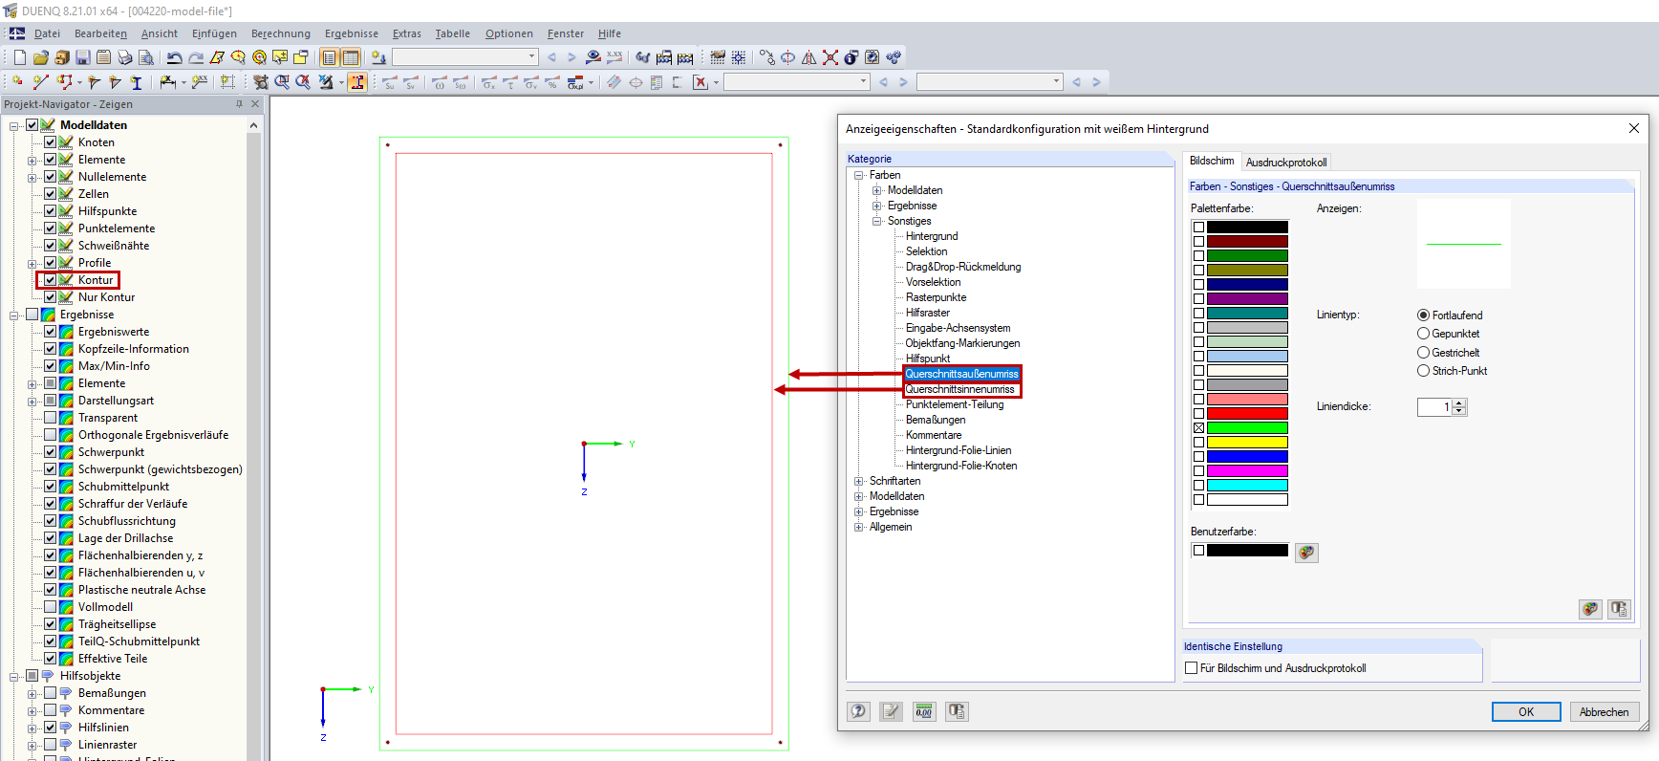
Task: Click the Abbrechen button
Action: click(x=1605, y=711)
